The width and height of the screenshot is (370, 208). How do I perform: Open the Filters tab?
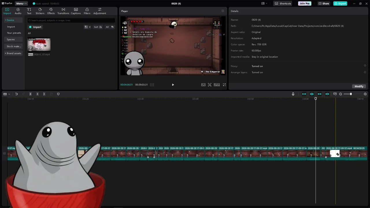[87, 11]
